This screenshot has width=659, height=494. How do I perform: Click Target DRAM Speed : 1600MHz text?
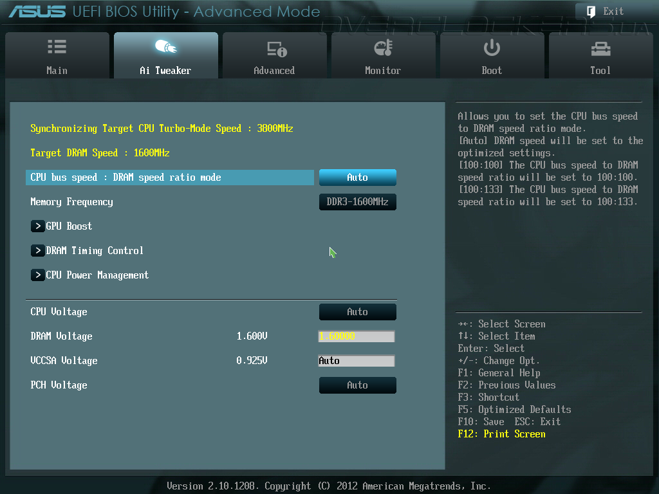[x=100, y=153]
